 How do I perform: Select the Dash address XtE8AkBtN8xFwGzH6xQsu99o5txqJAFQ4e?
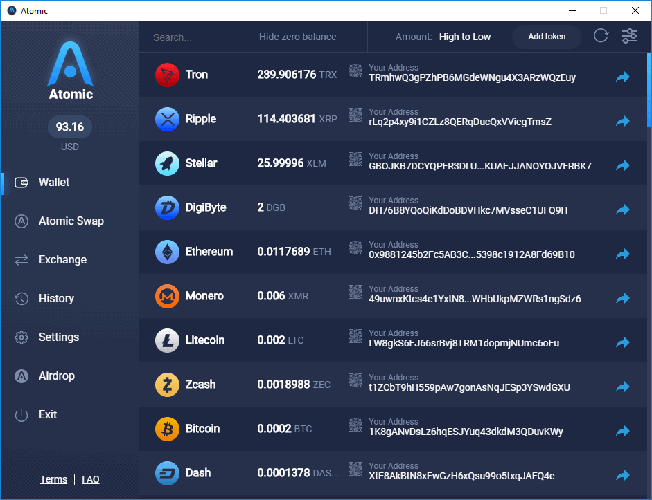(461, 476)
